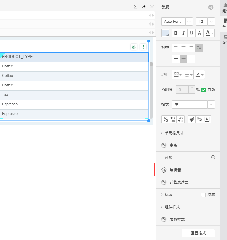Open the font size 12 dropdown
Screen dimensions: 227x240
[211, 22]
